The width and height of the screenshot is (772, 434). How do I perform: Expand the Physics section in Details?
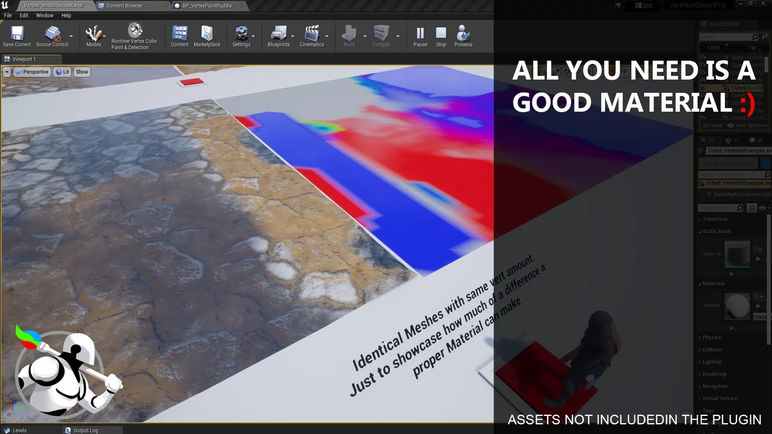[713, 337]
